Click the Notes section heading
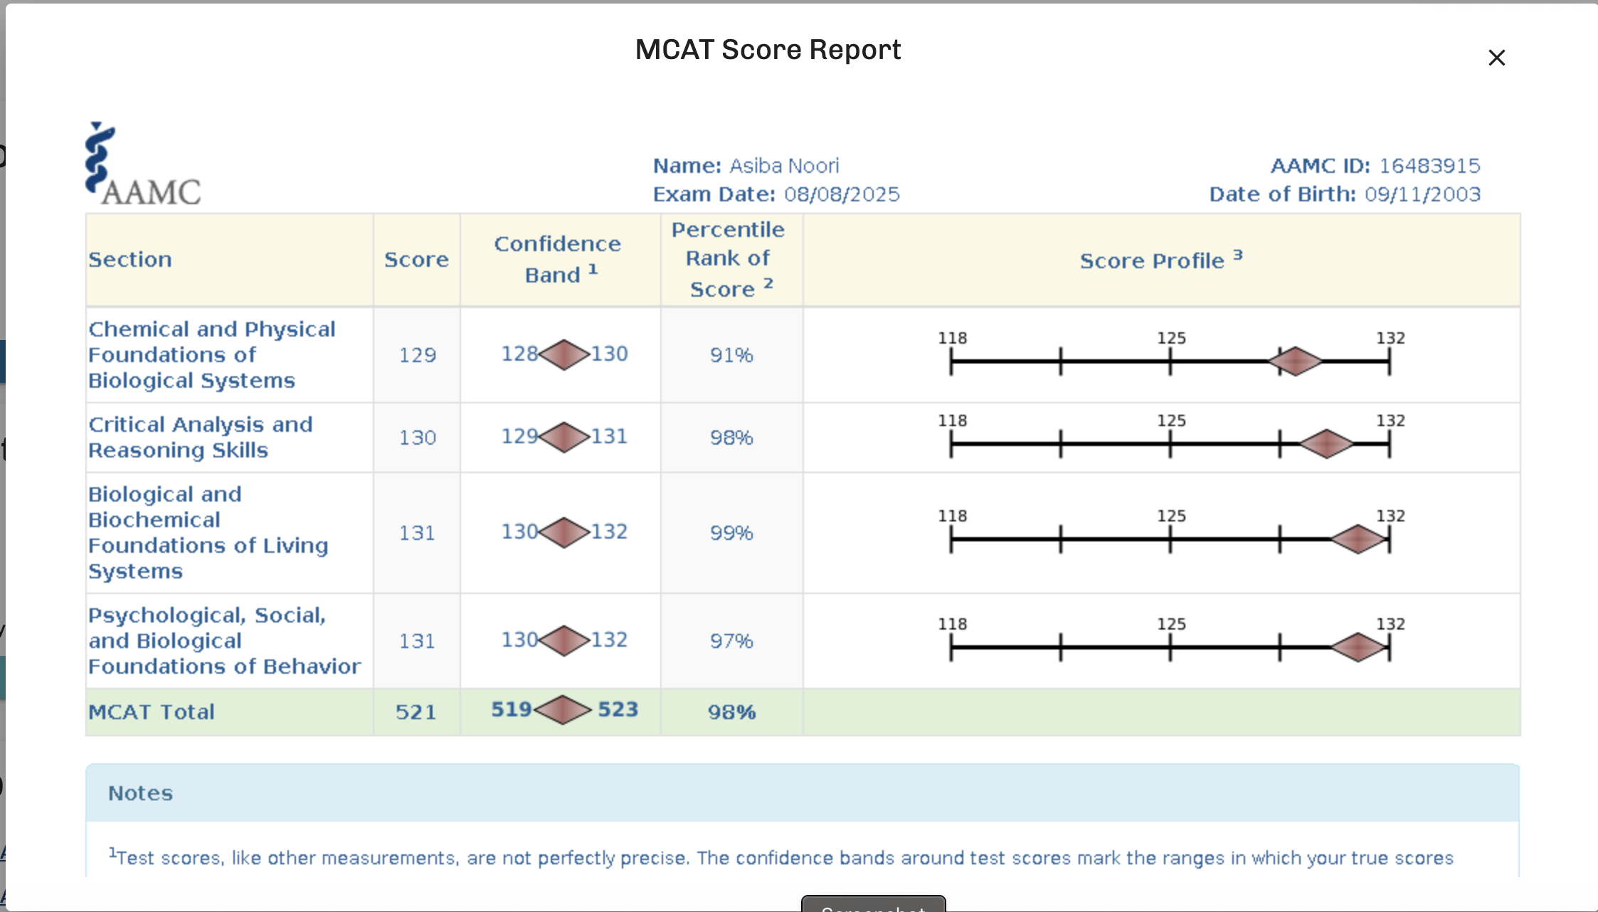Image resolution: width=1598 pixels, height=912 pixels. point(141,793)
